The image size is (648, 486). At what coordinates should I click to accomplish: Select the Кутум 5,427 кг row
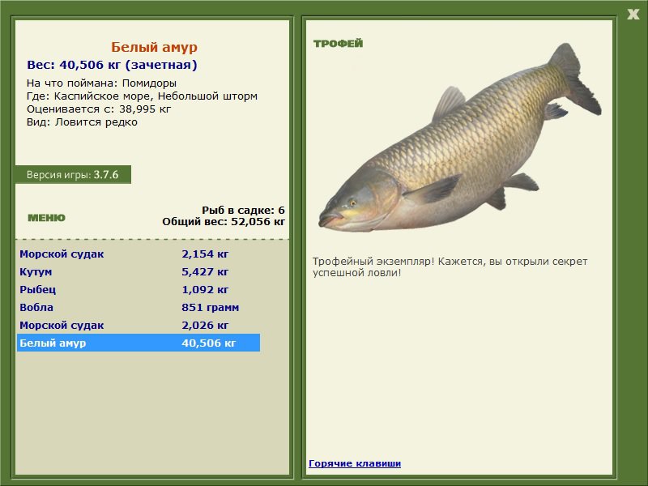139,271
